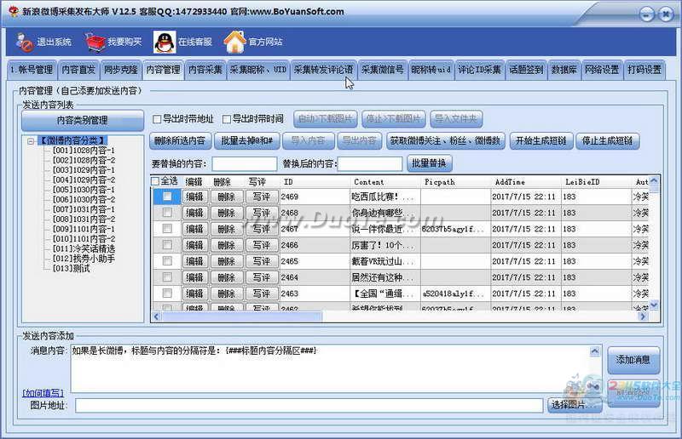Image resolution: width=682 pixels, height=439 pixels.
Task: Click 批量去掉@和# button
Action: (x=247, y=140)
